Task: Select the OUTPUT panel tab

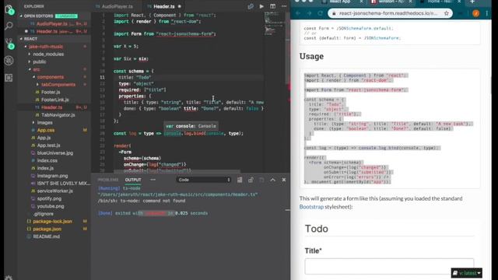Action: click(x=133, y=180)
